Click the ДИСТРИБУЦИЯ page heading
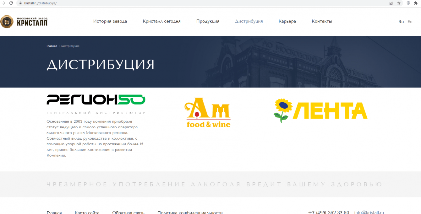421x214 pixels. pyautogui.click(x=101, y=64)
